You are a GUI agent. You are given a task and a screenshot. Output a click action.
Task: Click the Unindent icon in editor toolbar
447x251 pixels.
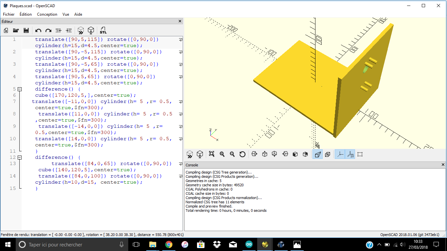59,30
